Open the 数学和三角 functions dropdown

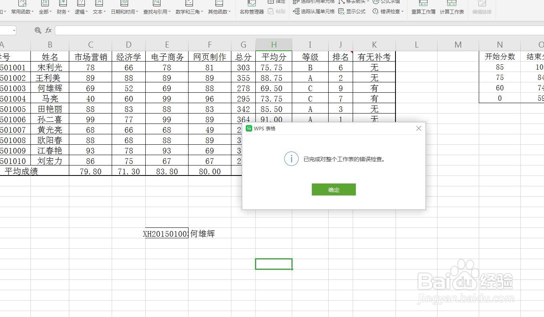(189, 8)
